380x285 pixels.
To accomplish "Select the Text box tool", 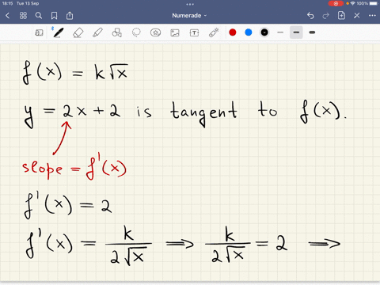I will pyautogui.click(x=194, y=32).
